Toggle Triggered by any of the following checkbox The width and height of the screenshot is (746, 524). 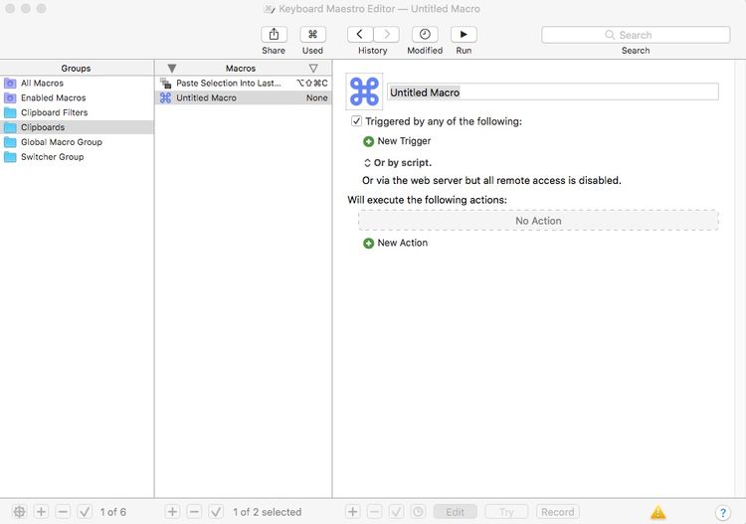[x=356, y=121]
